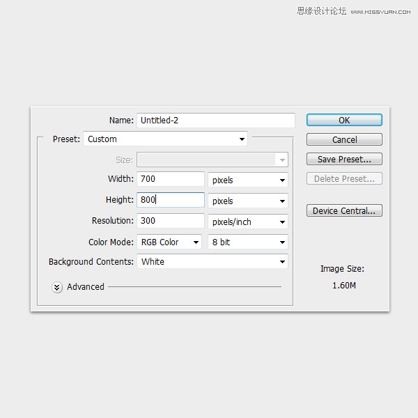Click the Image Size value 1.60M
The width and height of the screenshot is (418, 418).
344,286
